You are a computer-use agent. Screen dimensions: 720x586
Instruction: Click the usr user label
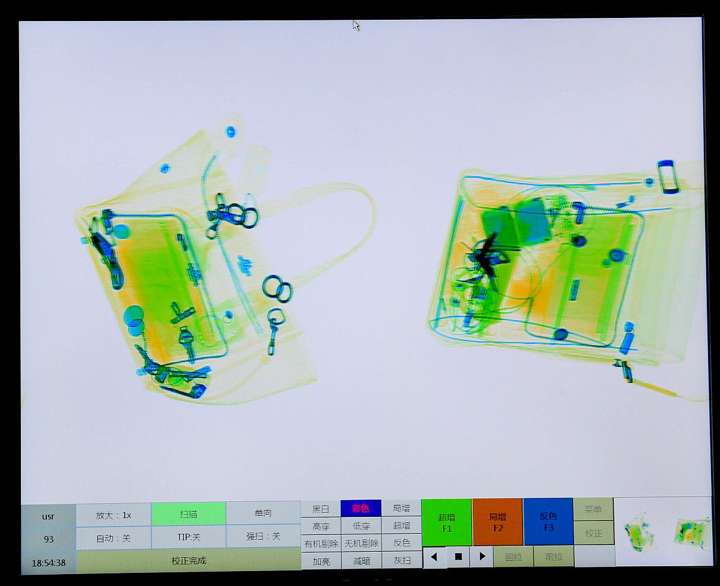[48, 516]
